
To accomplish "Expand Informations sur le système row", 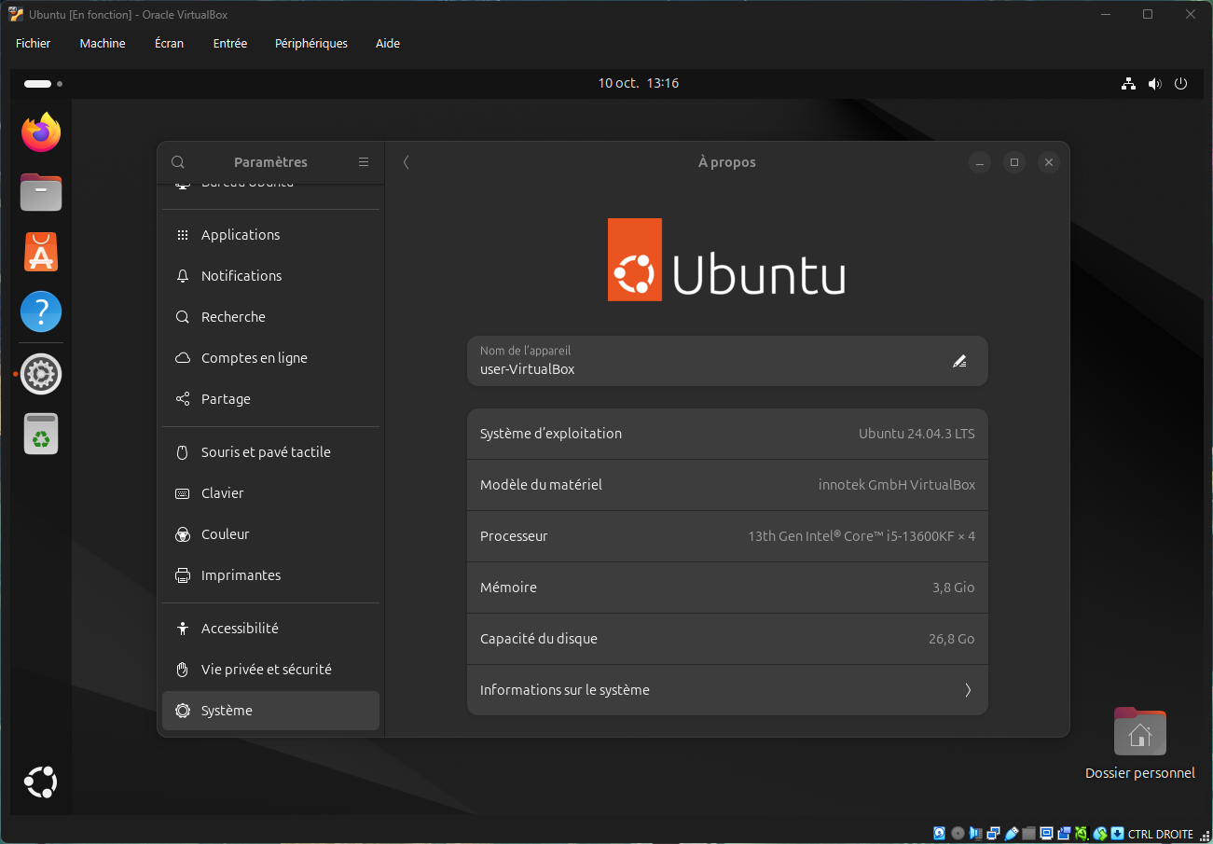I will pyautogui.click(x=726, y=690).
